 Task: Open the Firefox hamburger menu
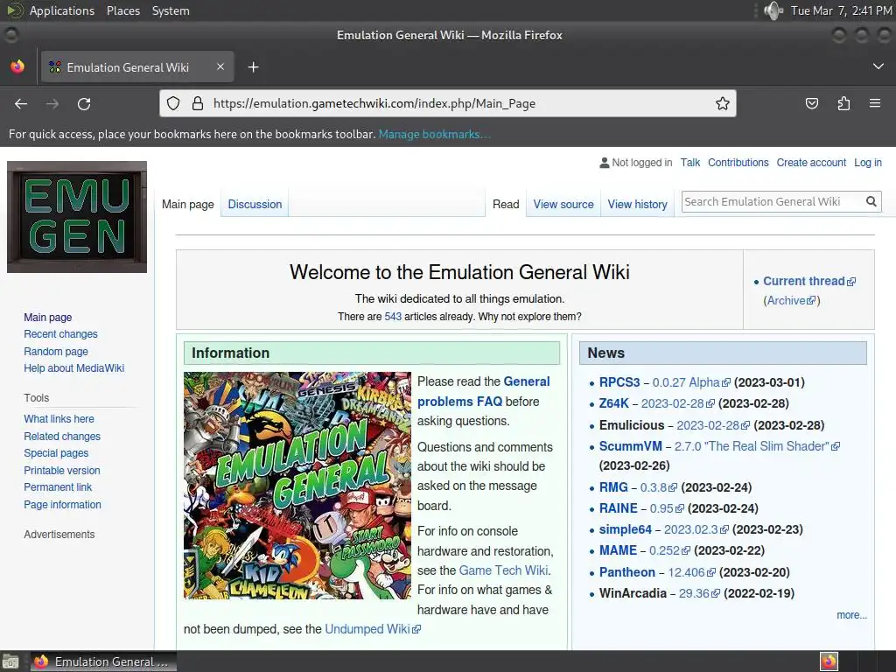click(x=875, y=103)
